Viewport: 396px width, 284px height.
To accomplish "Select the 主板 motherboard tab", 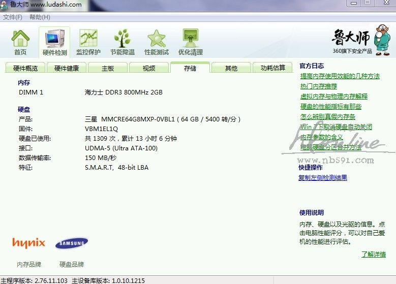I will [108, 68].
